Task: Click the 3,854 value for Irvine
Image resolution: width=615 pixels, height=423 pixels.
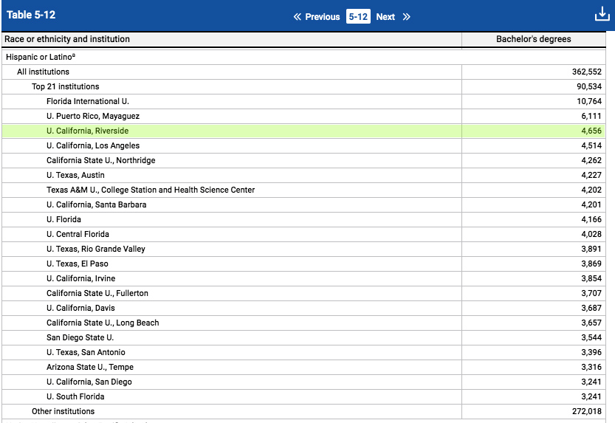Action: pos(591,279)
